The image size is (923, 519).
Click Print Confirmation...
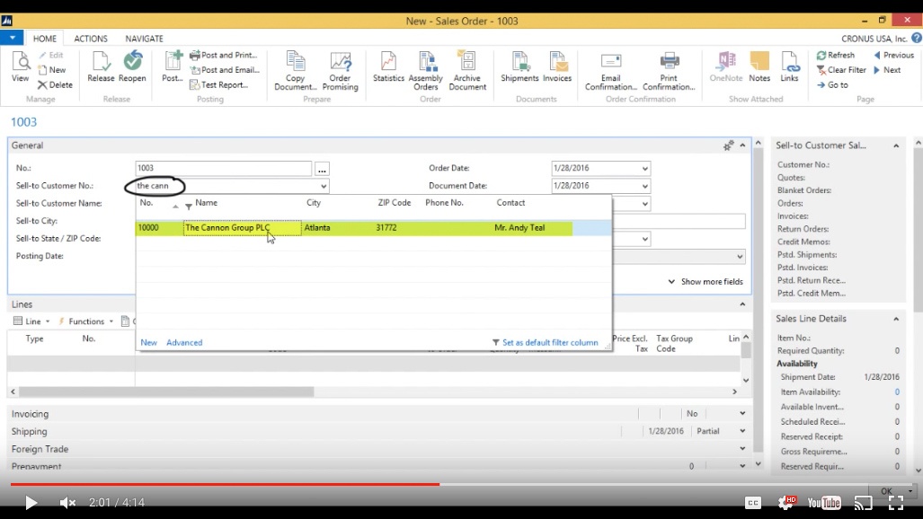[669, 71]
